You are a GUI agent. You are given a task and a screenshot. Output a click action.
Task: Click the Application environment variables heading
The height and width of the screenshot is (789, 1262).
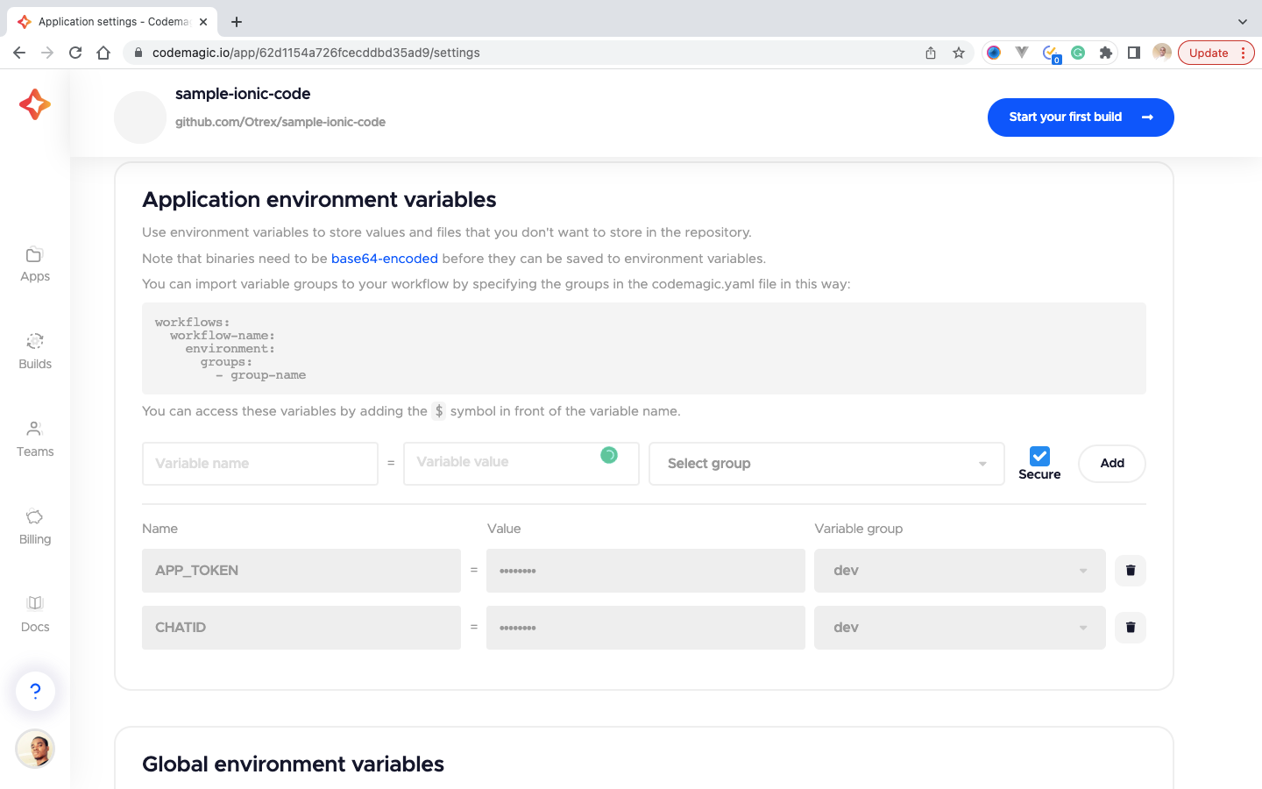coord(319,200)
